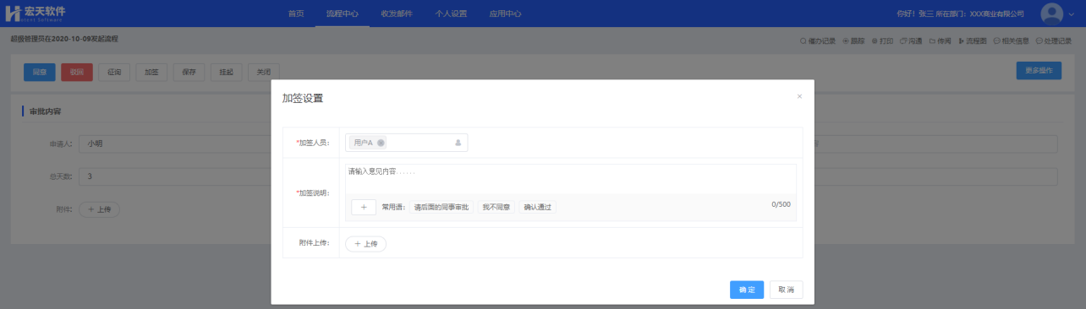Click the 更多操作 button

pyautogui.click(x=1039, y=70)
